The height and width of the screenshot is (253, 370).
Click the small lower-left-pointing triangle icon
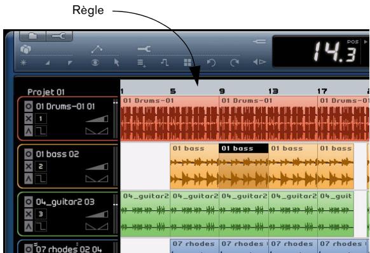point(48,63)
